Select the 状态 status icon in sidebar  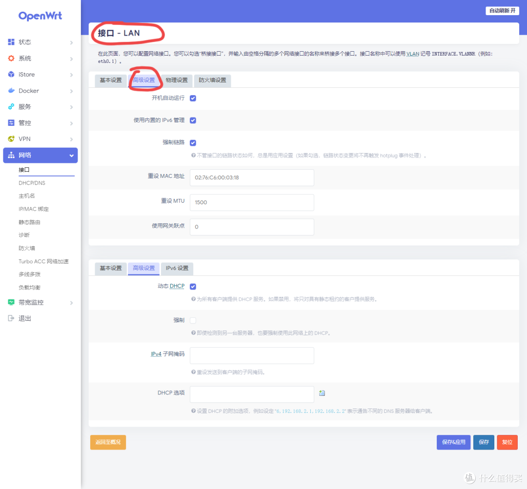(x=12, y=42)
